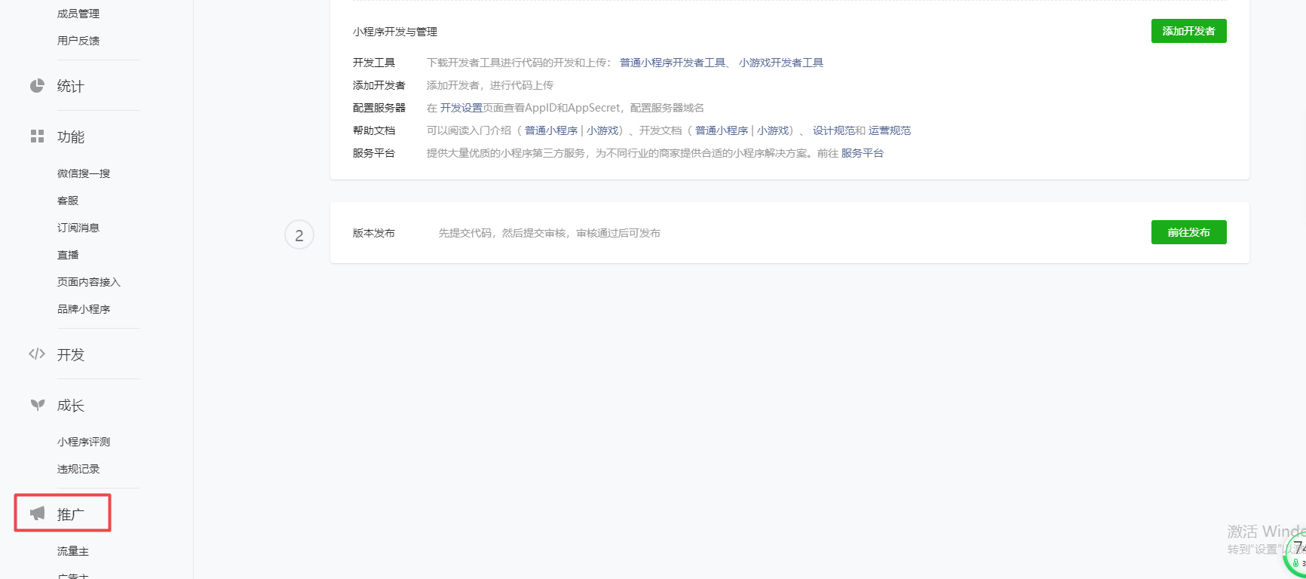Open 普通小程序 link in 入门介绍 group
The image size is (1306, 579).
(x=551, y=130)
